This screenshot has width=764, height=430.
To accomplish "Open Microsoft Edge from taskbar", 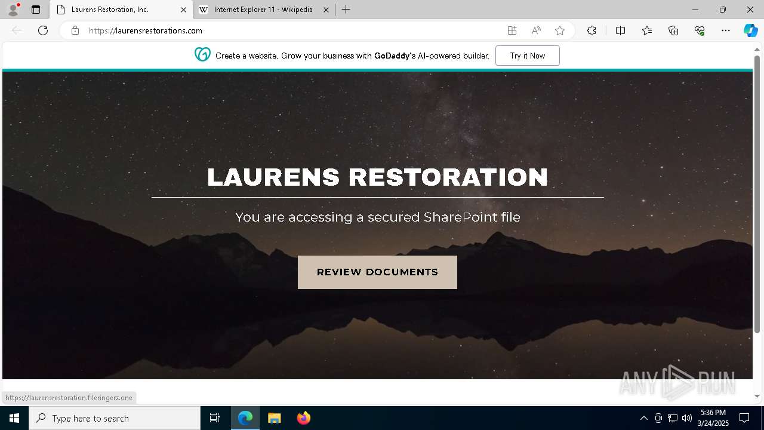I will click(x=245, y=418).
